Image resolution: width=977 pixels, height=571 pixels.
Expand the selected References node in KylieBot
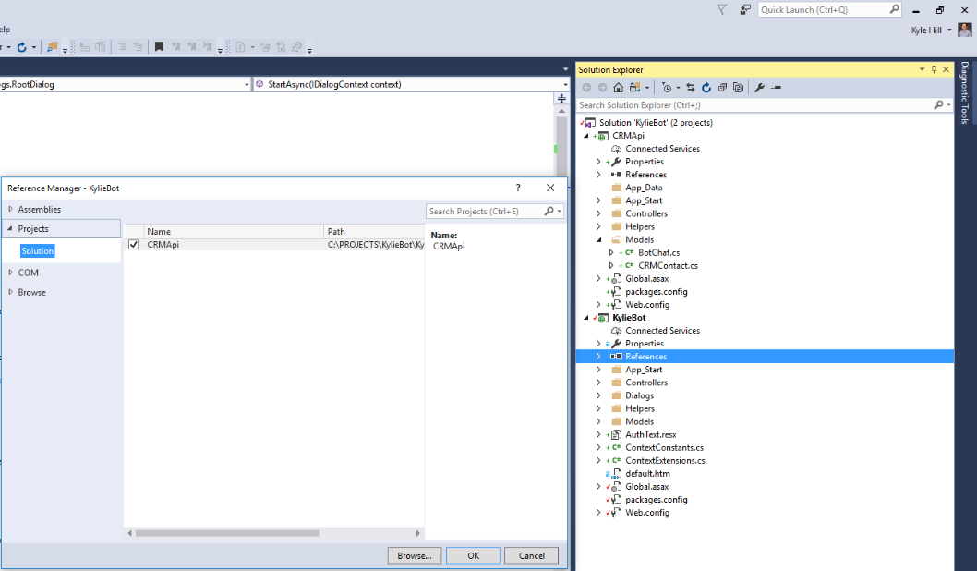pyautogui.click(x=598, y=357)
